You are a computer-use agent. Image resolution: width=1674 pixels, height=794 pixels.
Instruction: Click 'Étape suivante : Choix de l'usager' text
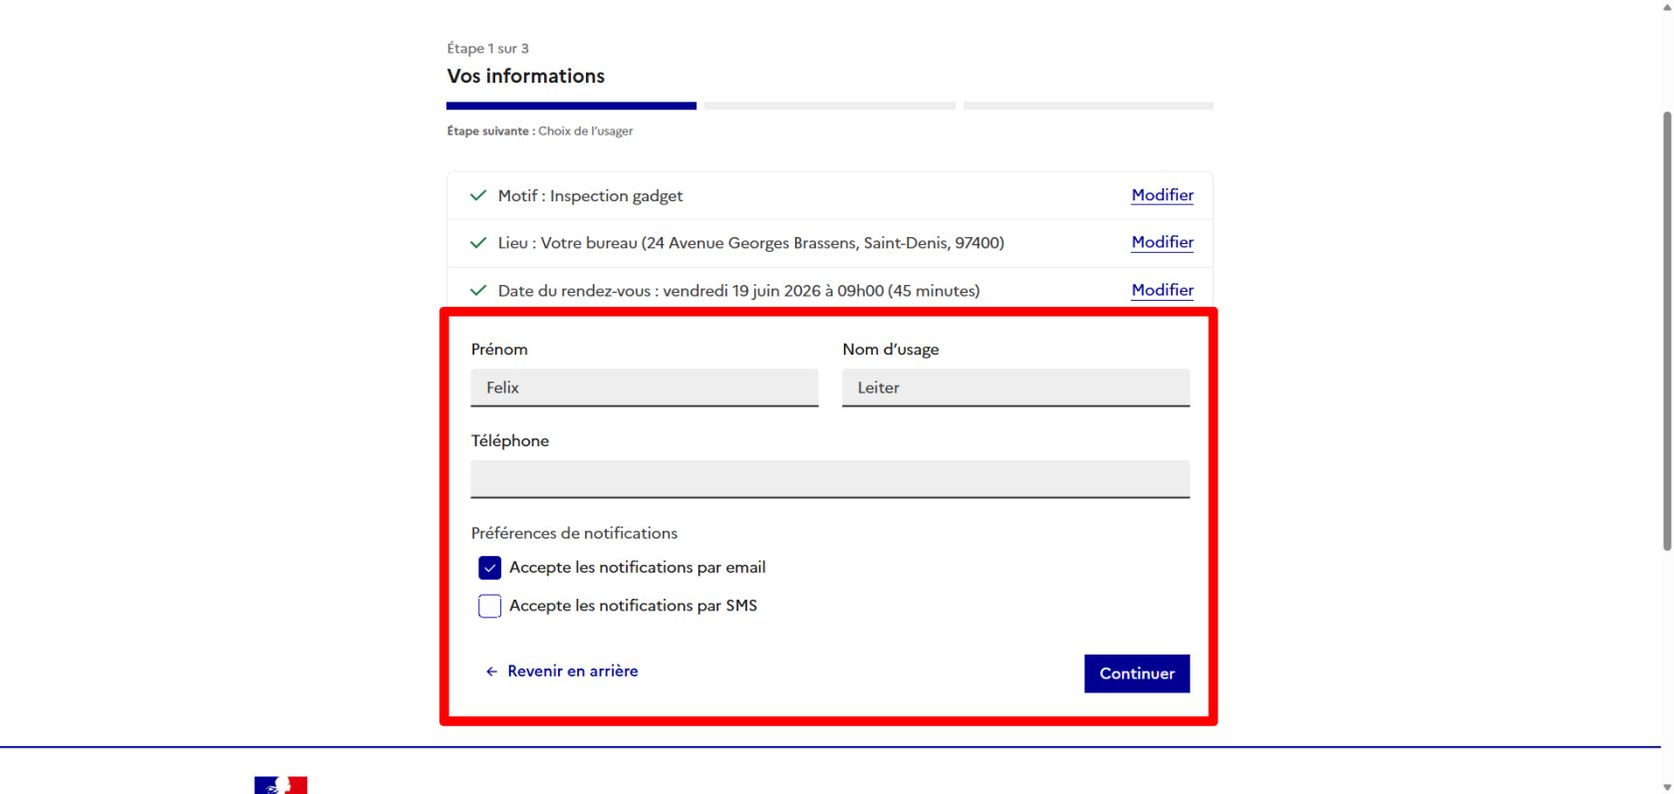[x=540, y=131]
